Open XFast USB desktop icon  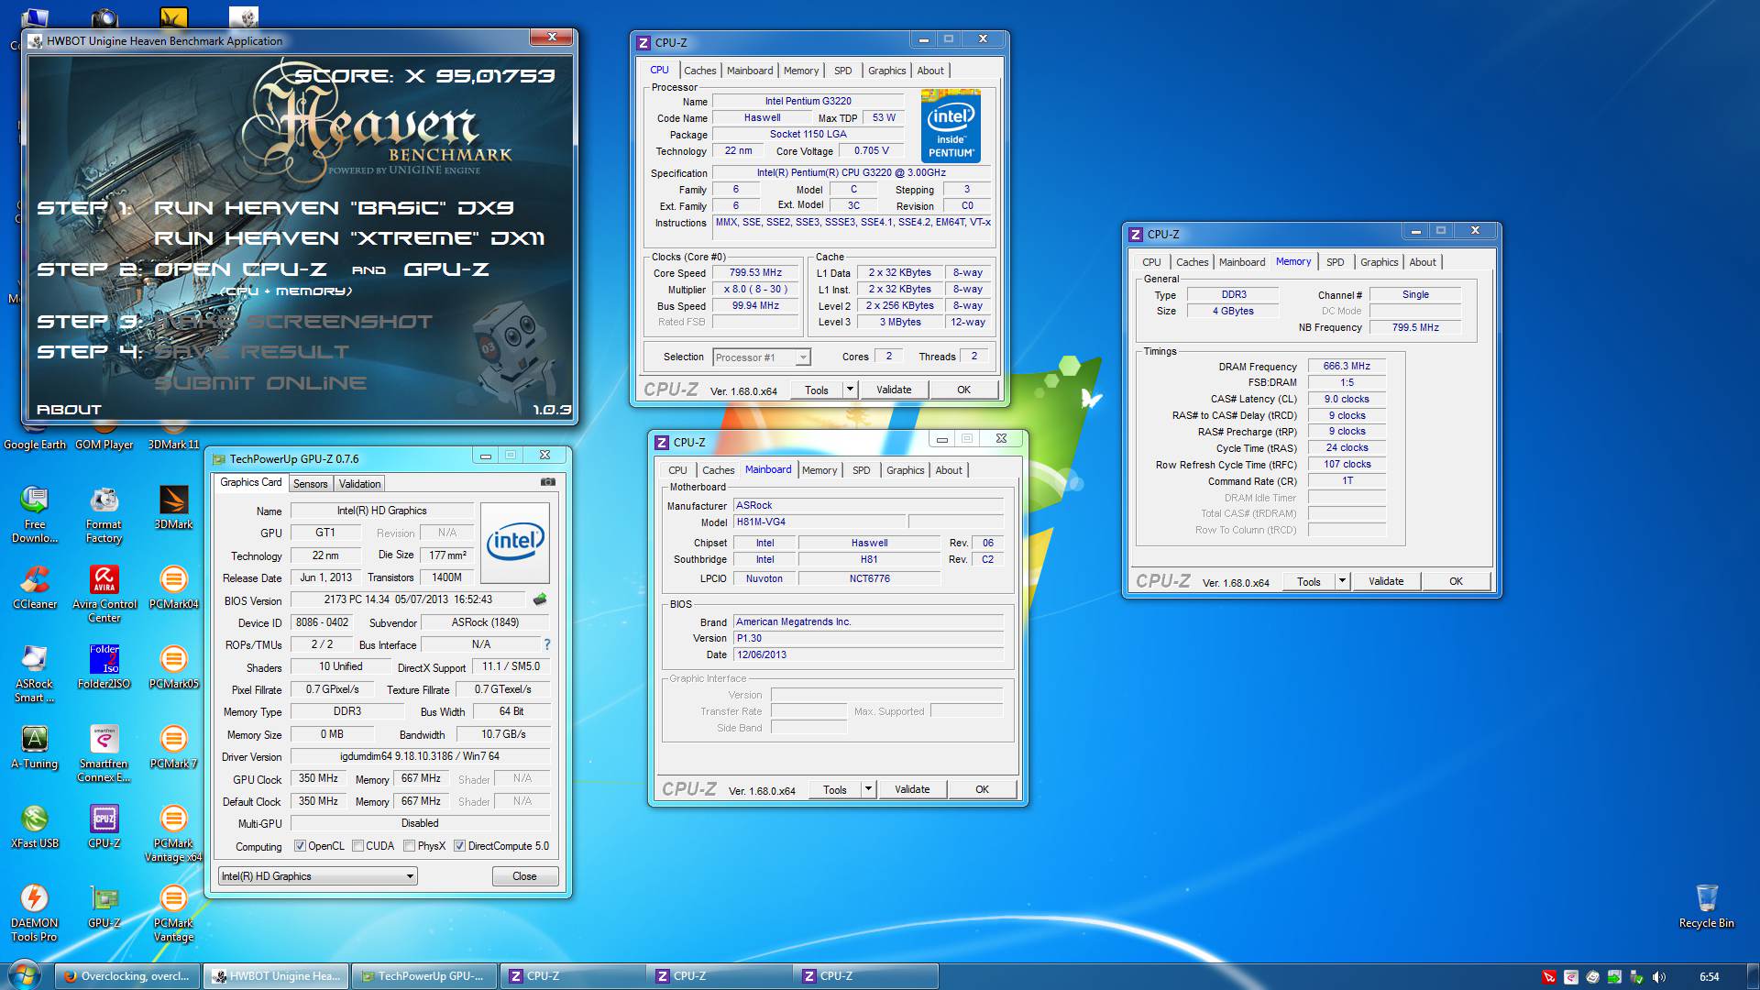tap(35, 827)
